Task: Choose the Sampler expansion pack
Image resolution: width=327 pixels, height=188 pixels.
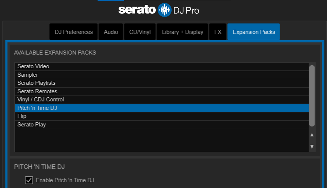Action: pos(162,75)
